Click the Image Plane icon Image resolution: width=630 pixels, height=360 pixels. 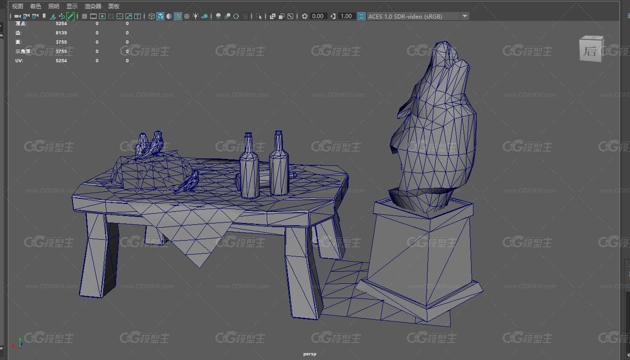click(53, 16)
